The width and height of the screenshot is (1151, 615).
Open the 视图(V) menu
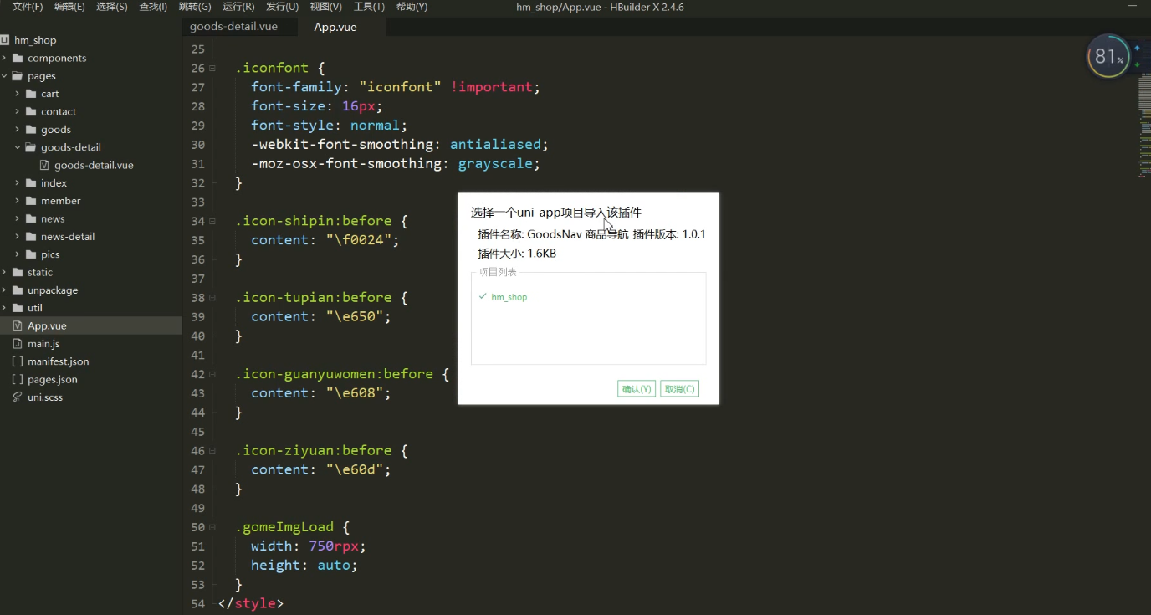[x=325, y=7]
